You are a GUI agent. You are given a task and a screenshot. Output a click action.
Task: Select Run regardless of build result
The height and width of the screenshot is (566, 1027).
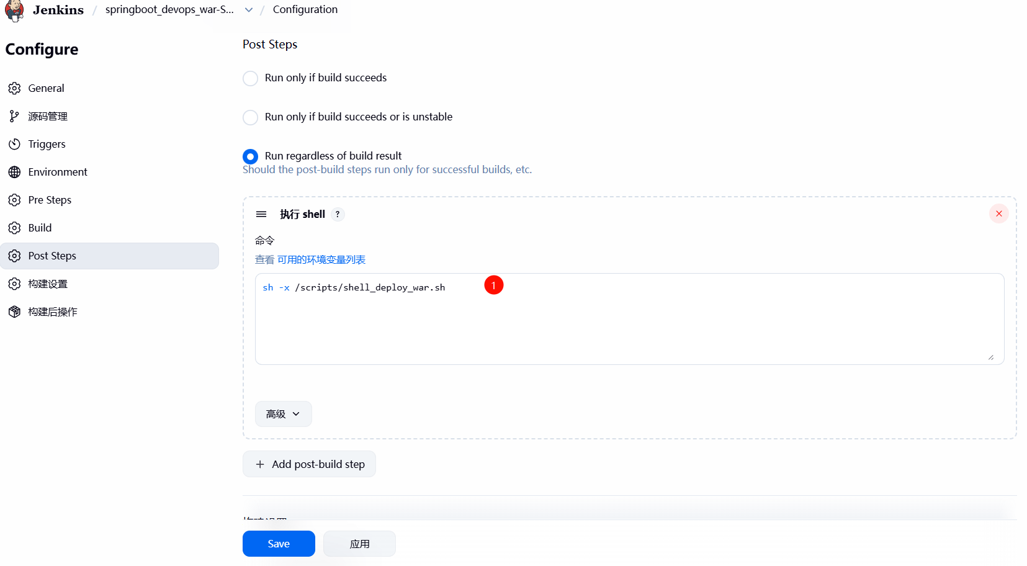coord(251,156)
